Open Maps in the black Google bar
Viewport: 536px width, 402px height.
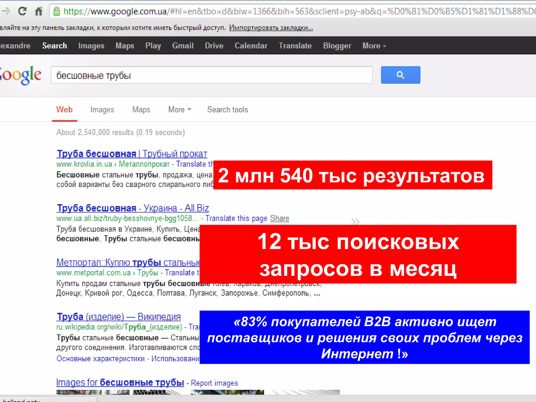coord(125,46)
